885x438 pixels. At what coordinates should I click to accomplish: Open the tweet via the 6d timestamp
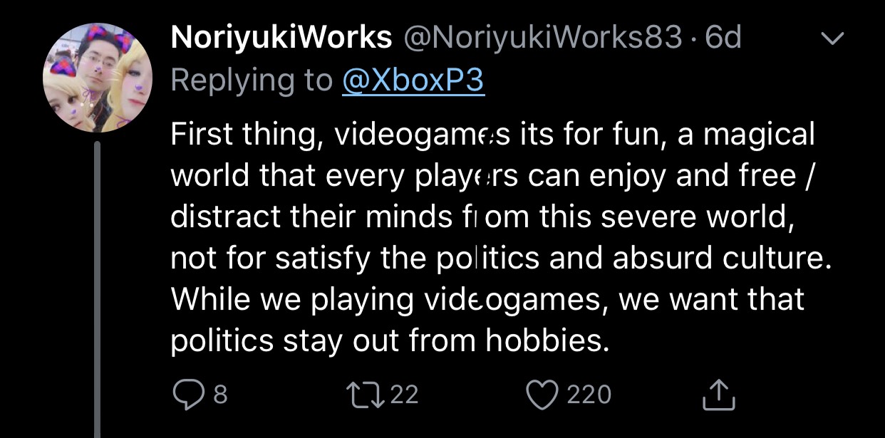(x=723, y=38)
